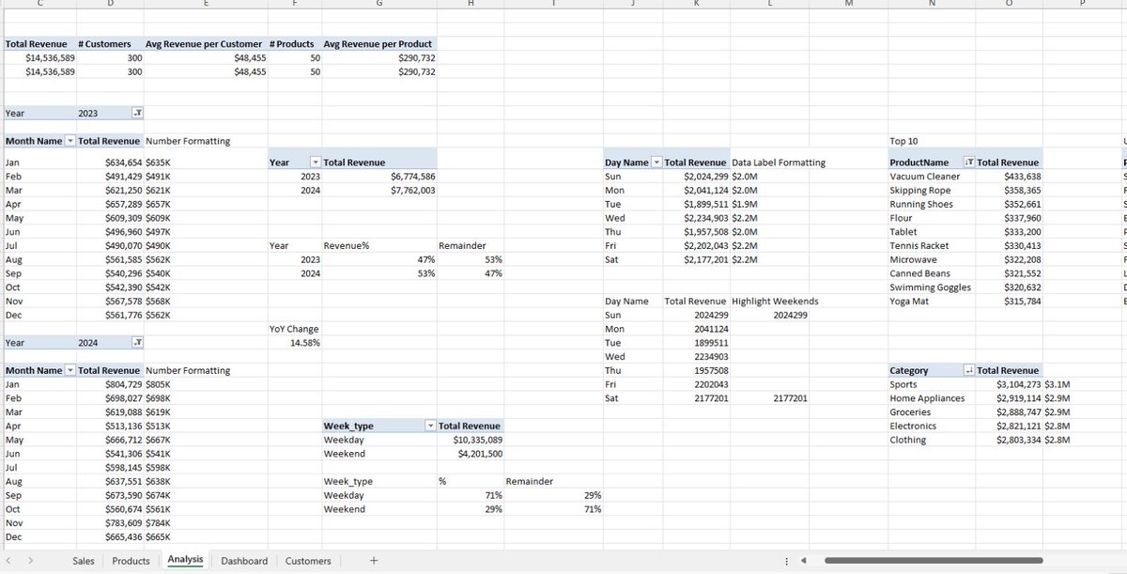Select the Skipping Rope product cell
The height and width of the screenshot is (574, 1127).
tap(932, 191)
